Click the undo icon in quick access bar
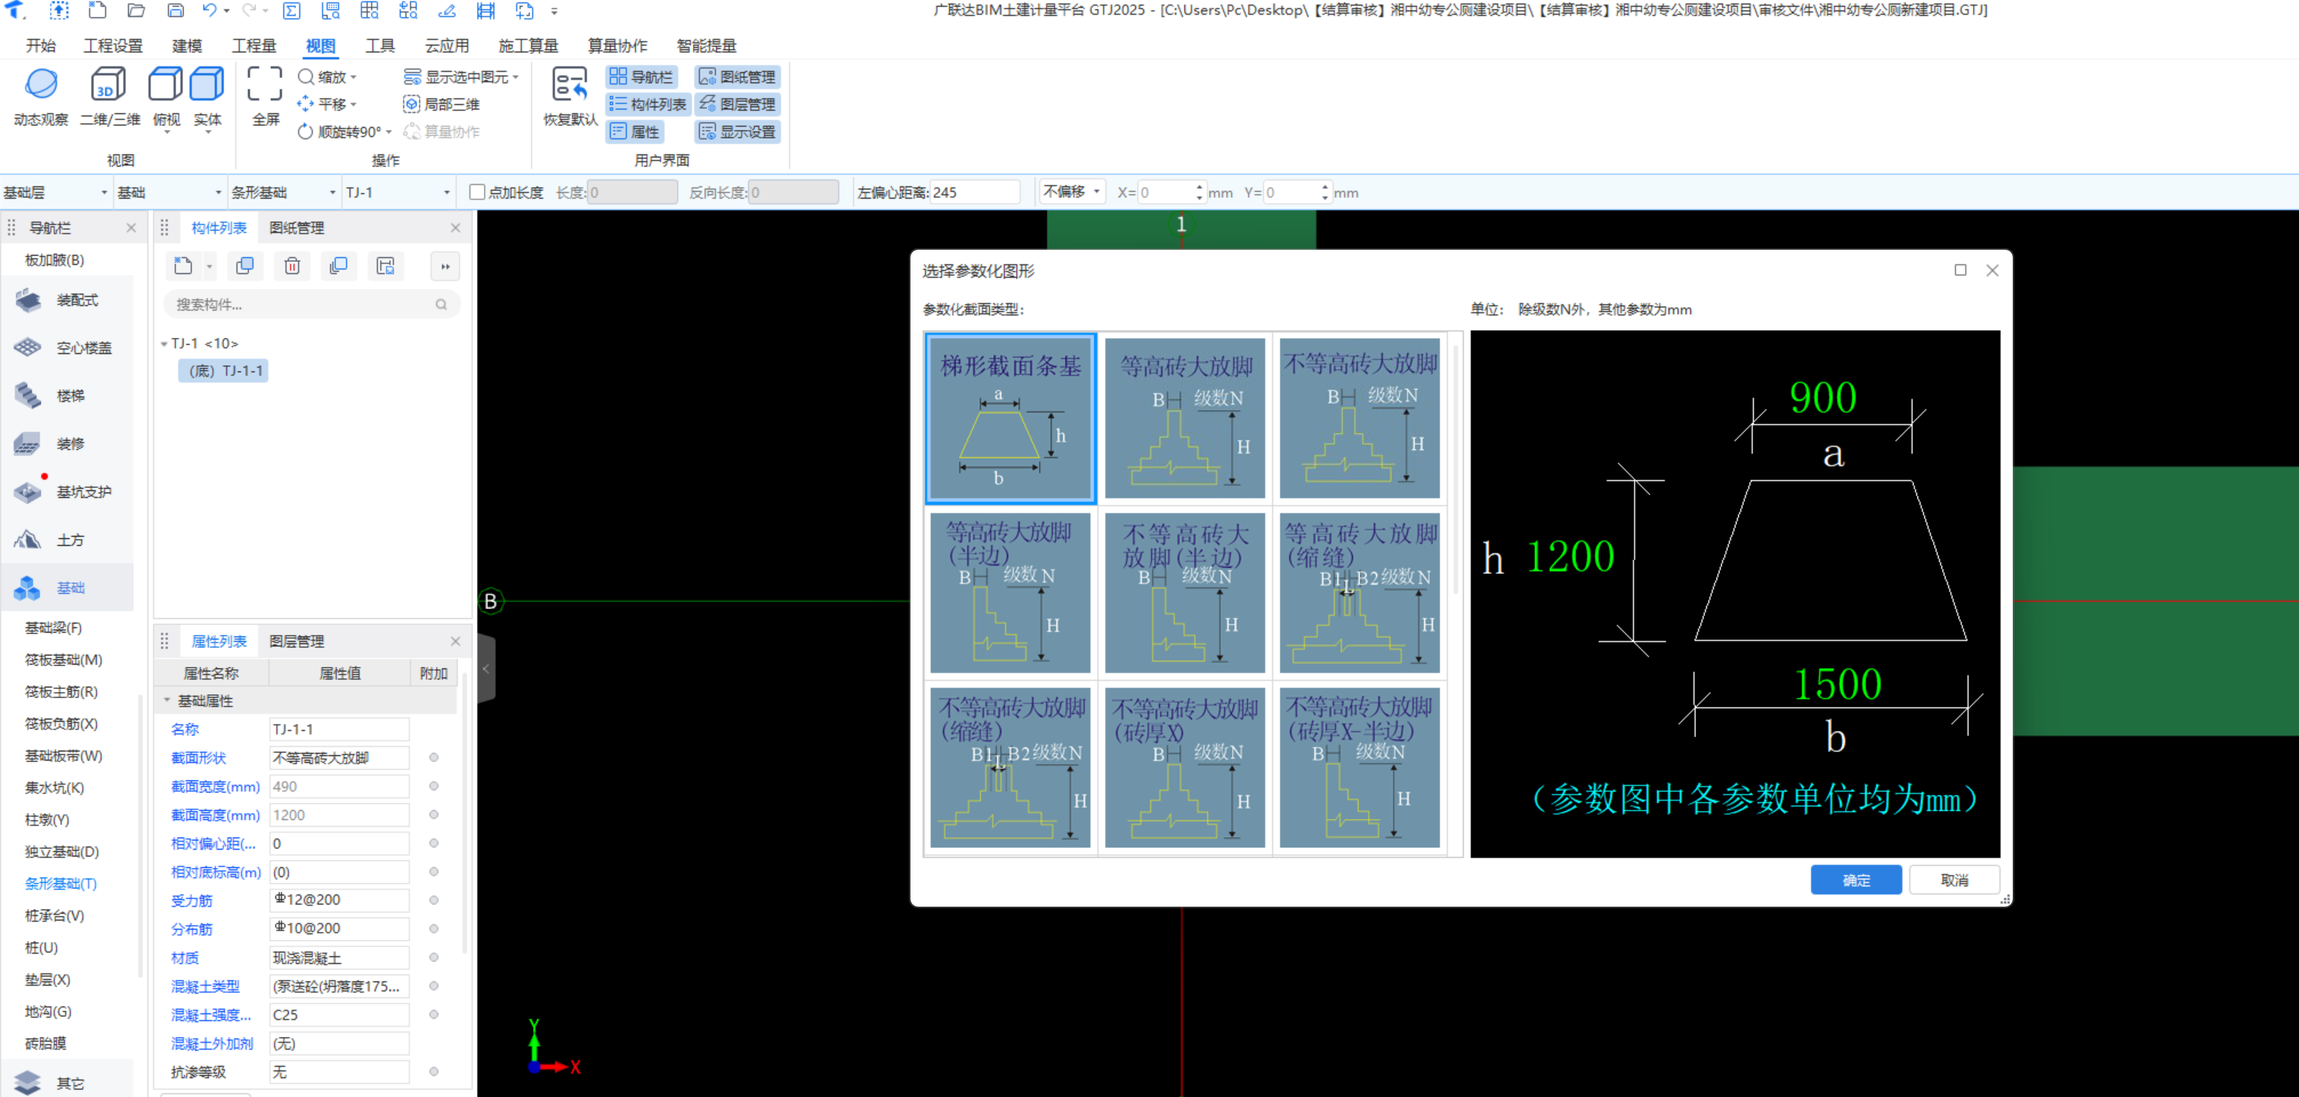 click(209, 11)
